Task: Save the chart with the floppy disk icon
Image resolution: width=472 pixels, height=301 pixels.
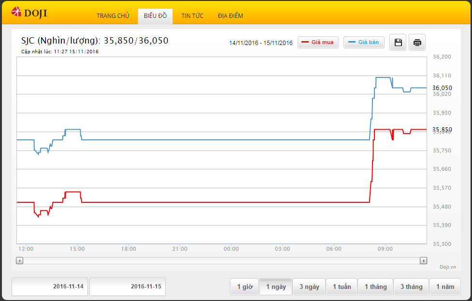Action: (x=398, y=43)
